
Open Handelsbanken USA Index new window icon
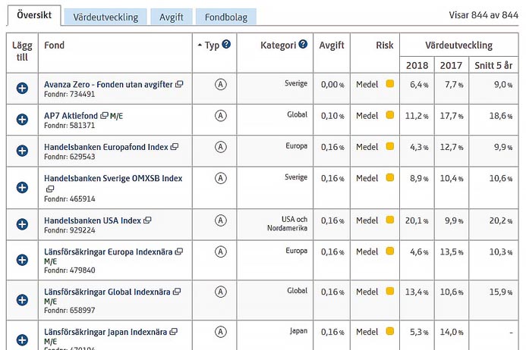[x=147, y=220]
